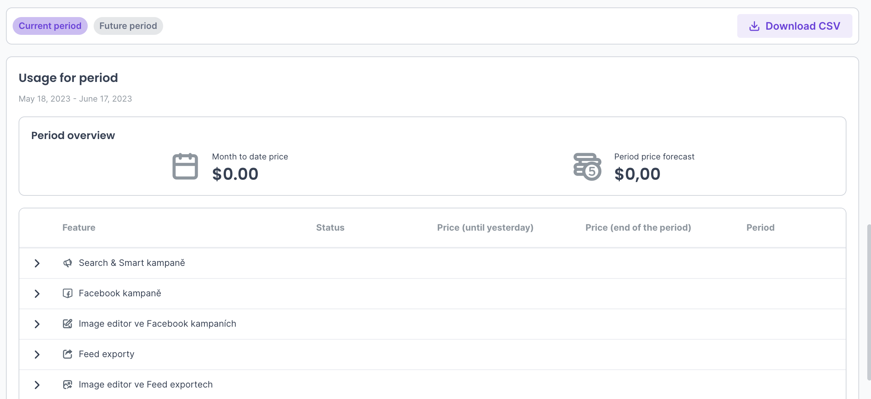Expand Image editor ve Facebook kampaních row
The height and width of the screenshot is (399, 871).
[37, 324]
